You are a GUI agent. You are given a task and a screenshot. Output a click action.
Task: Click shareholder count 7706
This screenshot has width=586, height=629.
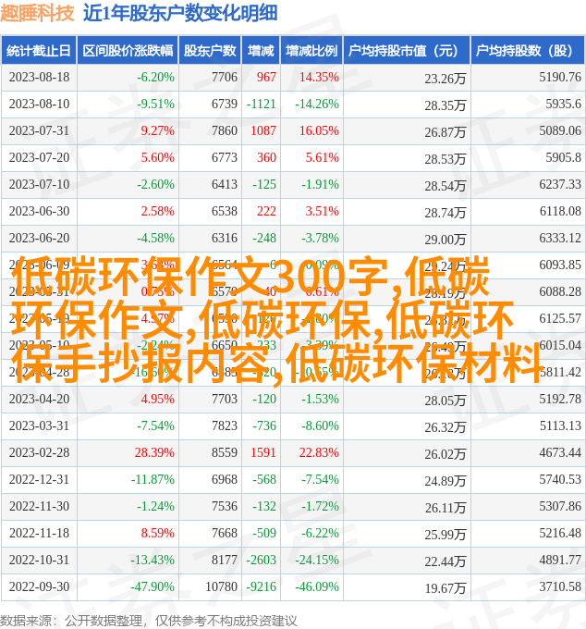tap(225, 77)
